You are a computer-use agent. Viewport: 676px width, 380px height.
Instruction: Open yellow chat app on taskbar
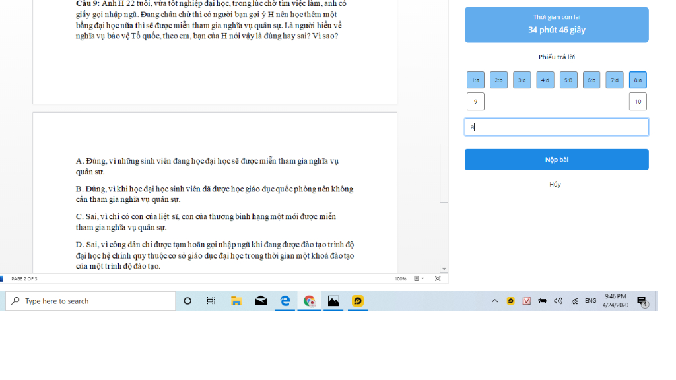(357, 301)
